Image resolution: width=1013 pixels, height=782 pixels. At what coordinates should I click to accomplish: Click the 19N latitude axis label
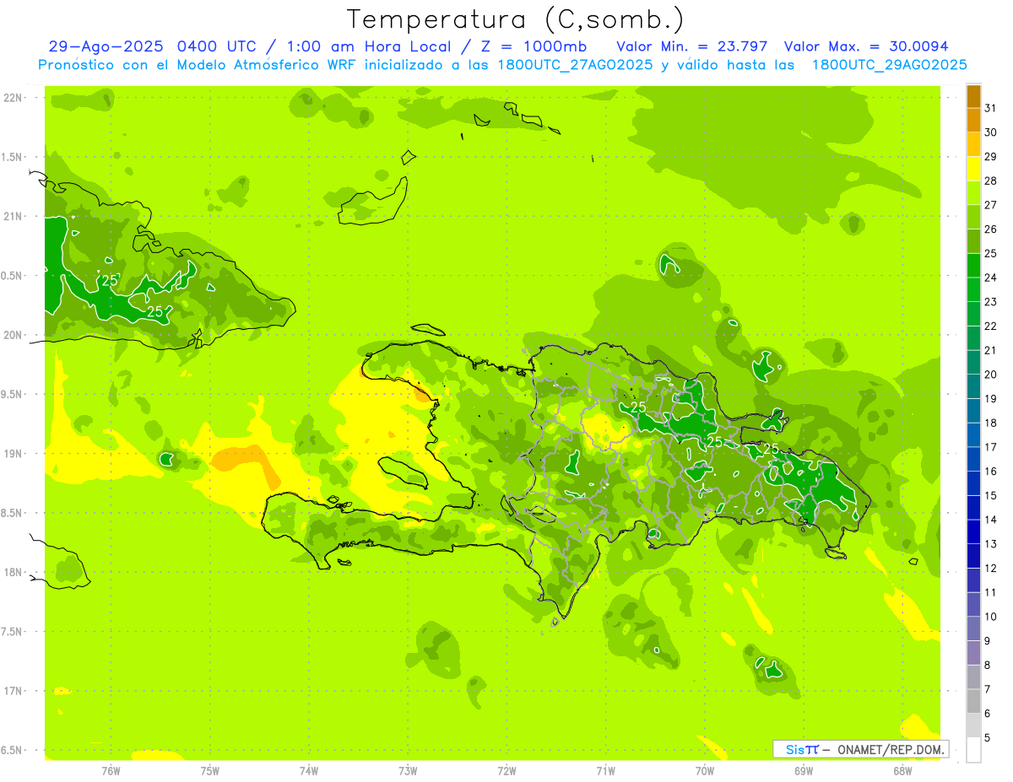pos(12,454)
